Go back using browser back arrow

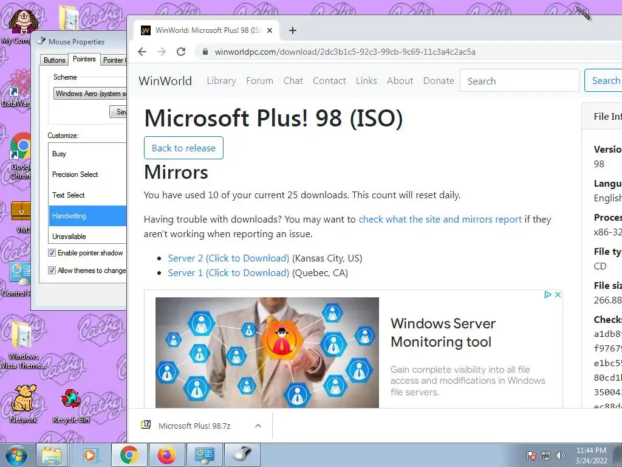pos(142,52)
